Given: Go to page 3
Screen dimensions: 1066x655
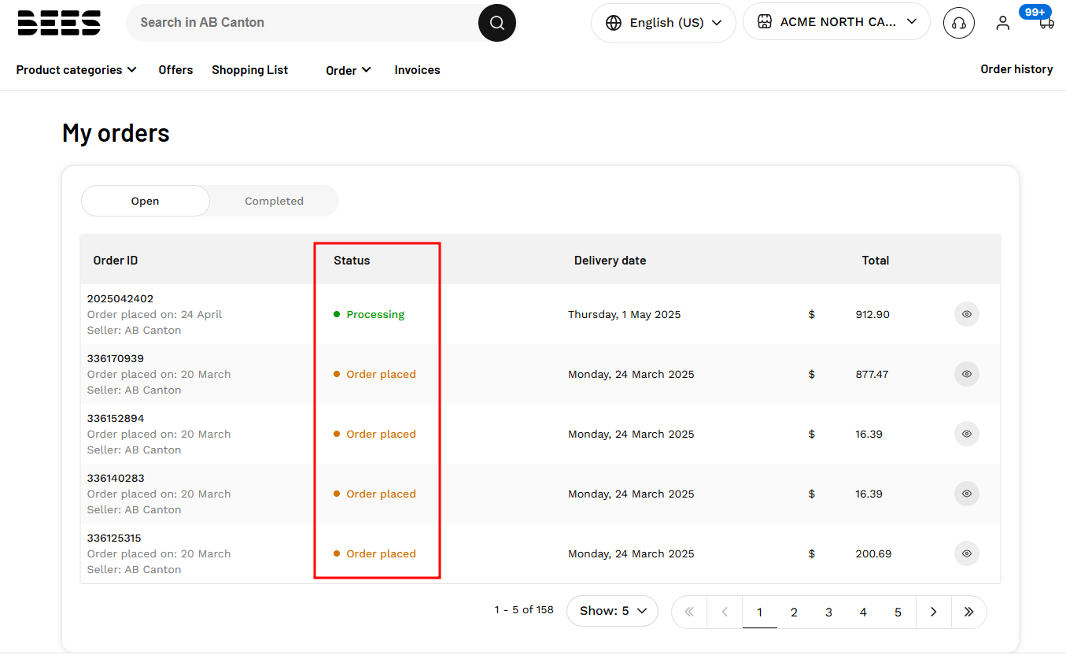Looking at the screenshot, I should (x=828, y=612).
